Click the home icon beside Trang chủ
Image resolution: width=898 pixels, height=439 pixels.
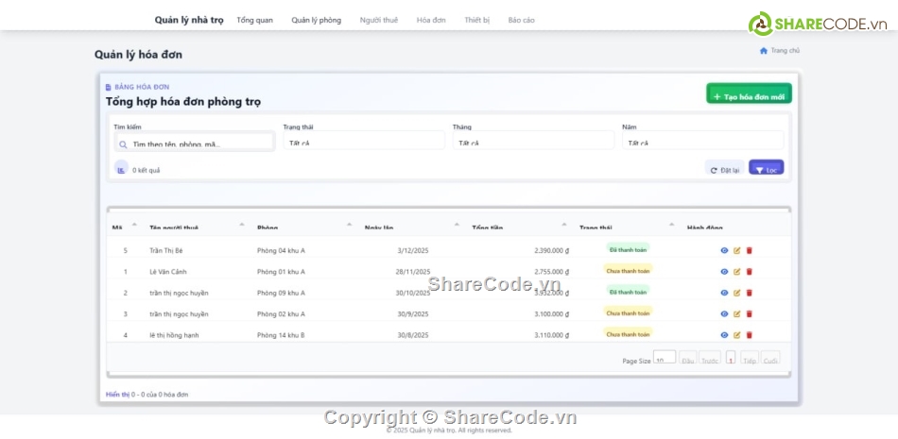click(x=764, y=50)
